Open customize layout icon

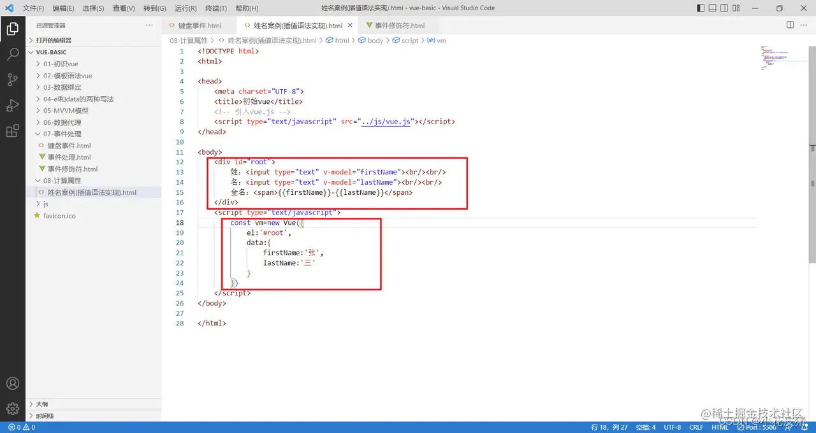738,8
